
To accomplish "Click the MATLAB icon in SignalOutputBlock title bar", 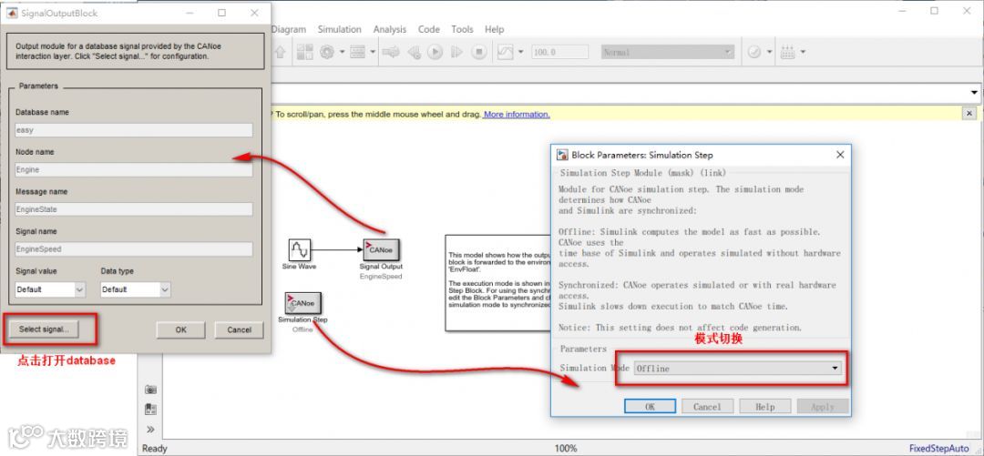I will [x=12, y=13].
